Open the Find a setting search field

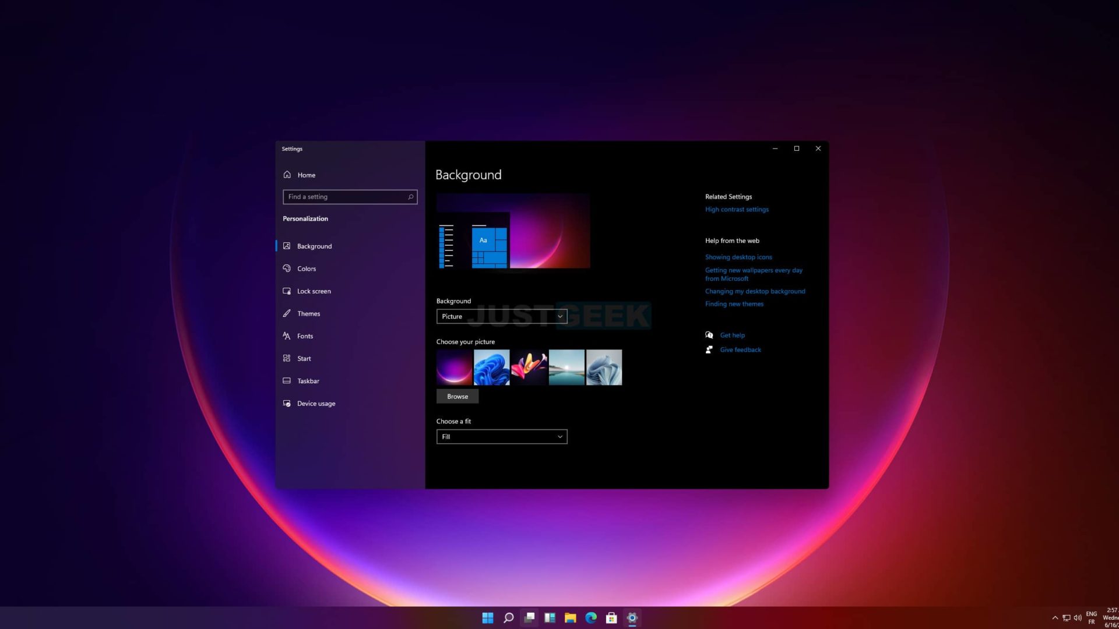coord(350,196)
